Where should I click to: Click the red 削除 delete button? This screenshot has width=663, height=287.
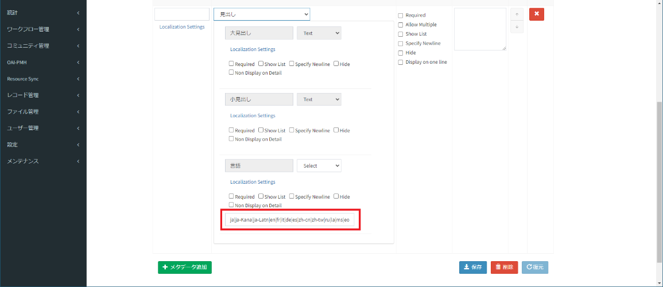click(504, 267)
